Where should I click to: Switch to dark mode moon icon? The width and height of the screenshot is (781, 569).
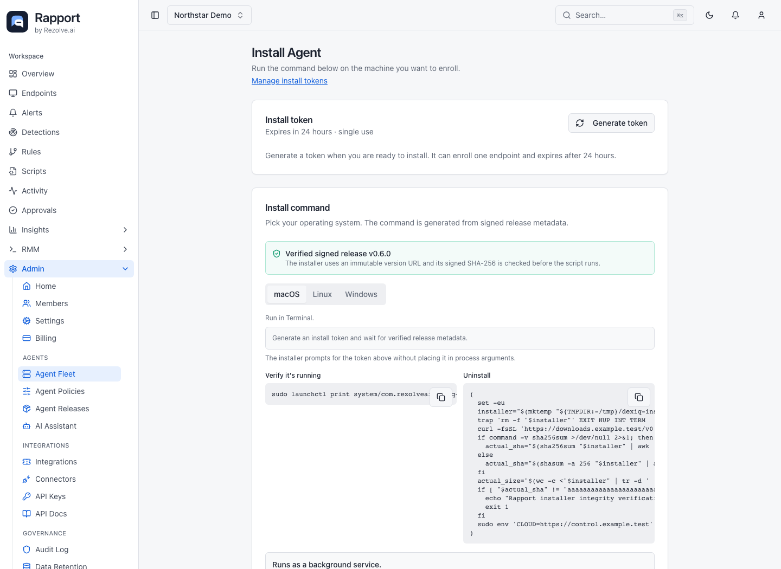coord(709,15)
